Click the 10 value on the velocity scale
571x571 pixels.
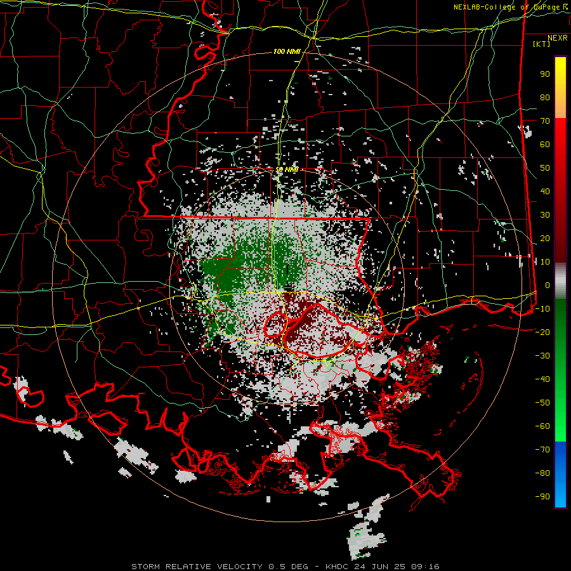coord(545,262)
